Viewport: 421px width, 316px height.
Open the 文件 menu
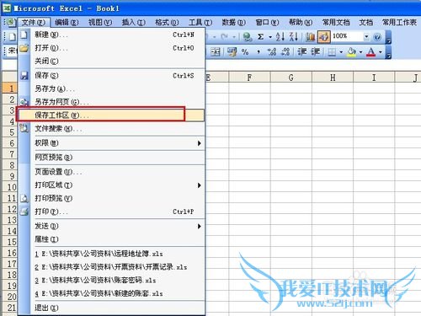tap(34, 22)
